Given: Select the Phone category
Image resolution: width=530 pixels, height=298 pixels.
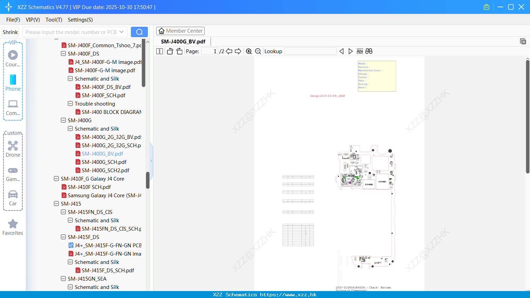Looking at the screenshot, I should coord(13,83).
